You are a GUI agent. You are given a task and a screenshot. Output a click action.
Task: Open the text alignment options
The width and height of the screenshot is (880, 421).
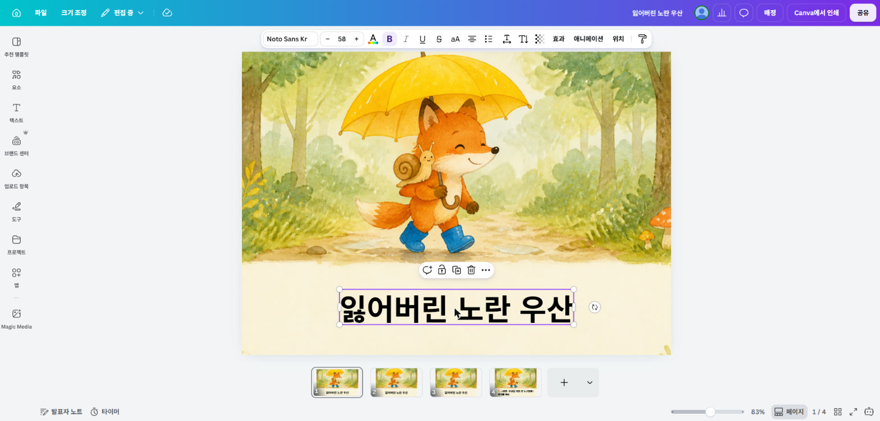click(x=473, y=39)
